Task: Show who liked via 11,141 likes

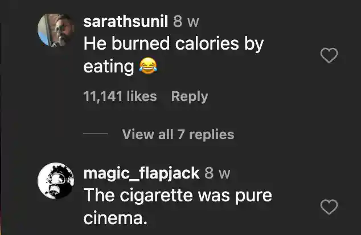Action: (120, 97)
